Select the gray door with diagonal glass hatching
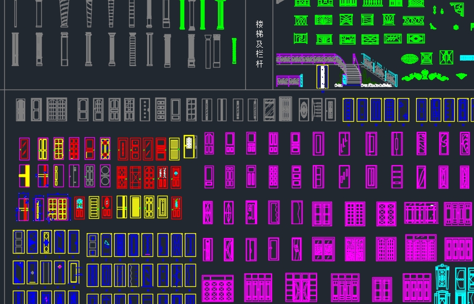 (x=269, y=109)
